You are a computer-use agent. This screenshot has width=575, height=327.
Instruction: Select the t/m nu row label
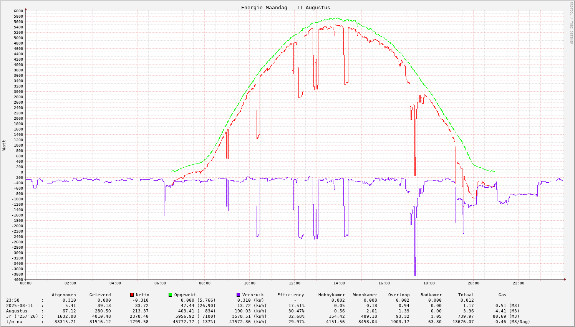point(14,322)
